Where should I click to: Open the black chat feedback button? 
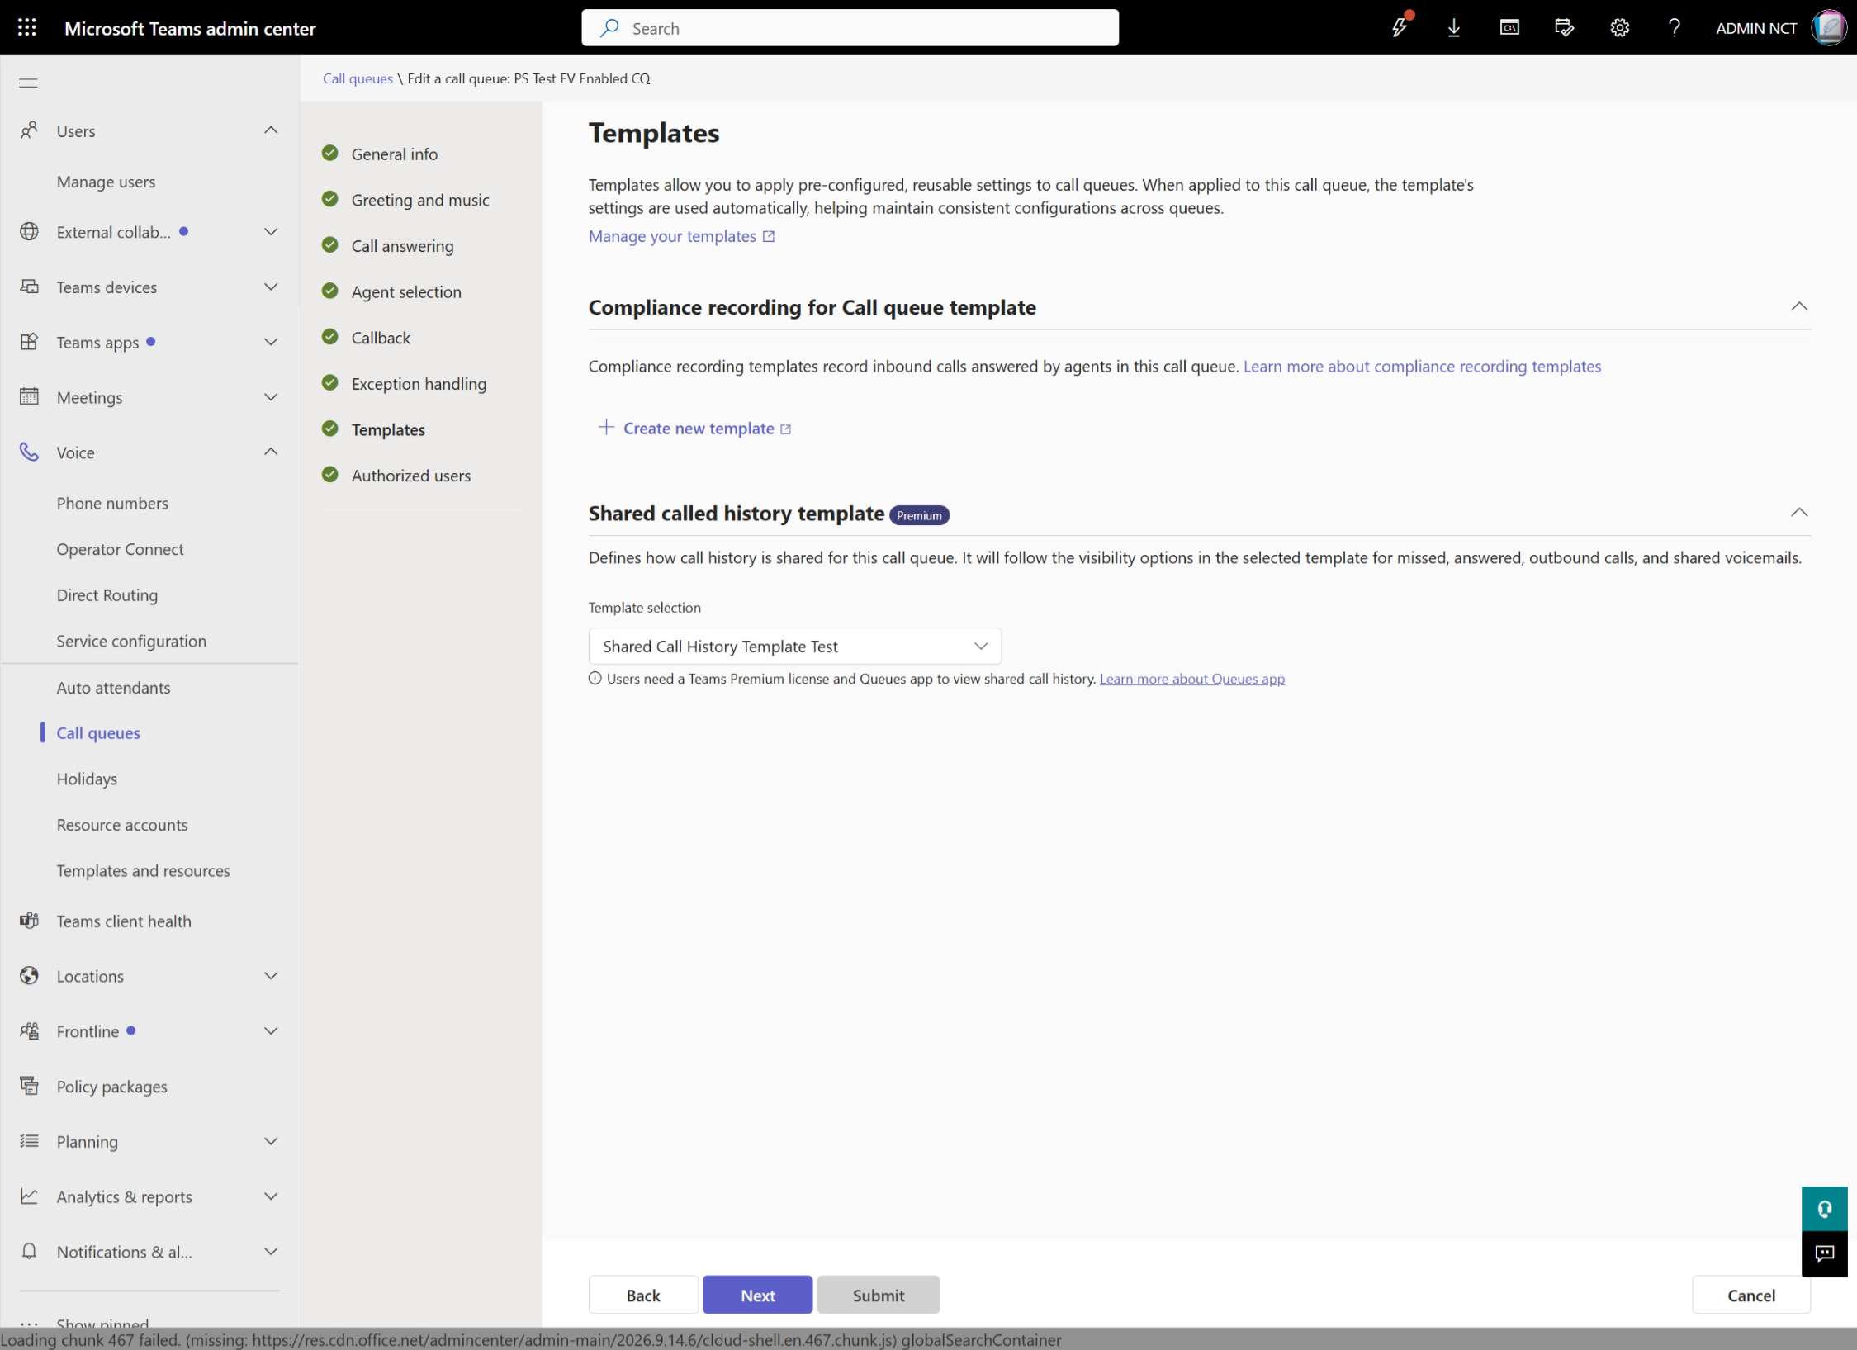1824,1254
